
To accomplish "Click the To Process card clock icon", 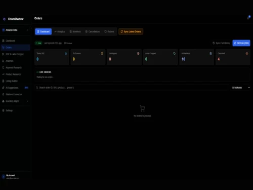I will (x=102, y=54).
